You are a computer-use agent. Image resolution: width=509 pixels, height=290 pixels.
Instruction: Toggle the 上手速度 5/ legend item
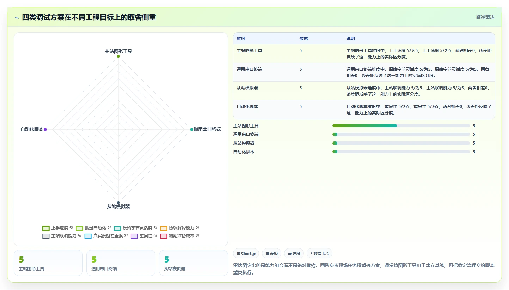pyautogui.click(x=57, y=228)
